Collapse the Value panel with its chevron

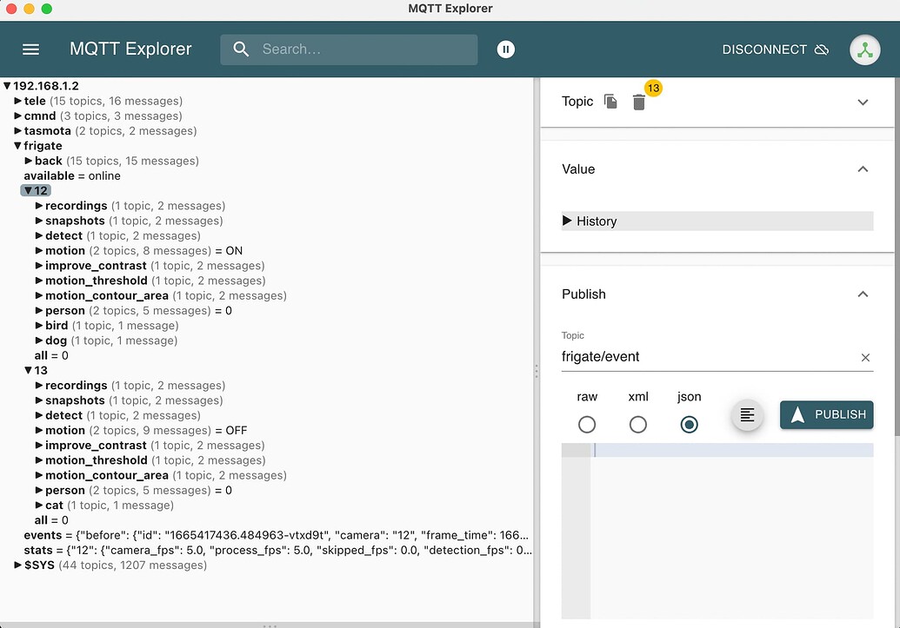863,169
